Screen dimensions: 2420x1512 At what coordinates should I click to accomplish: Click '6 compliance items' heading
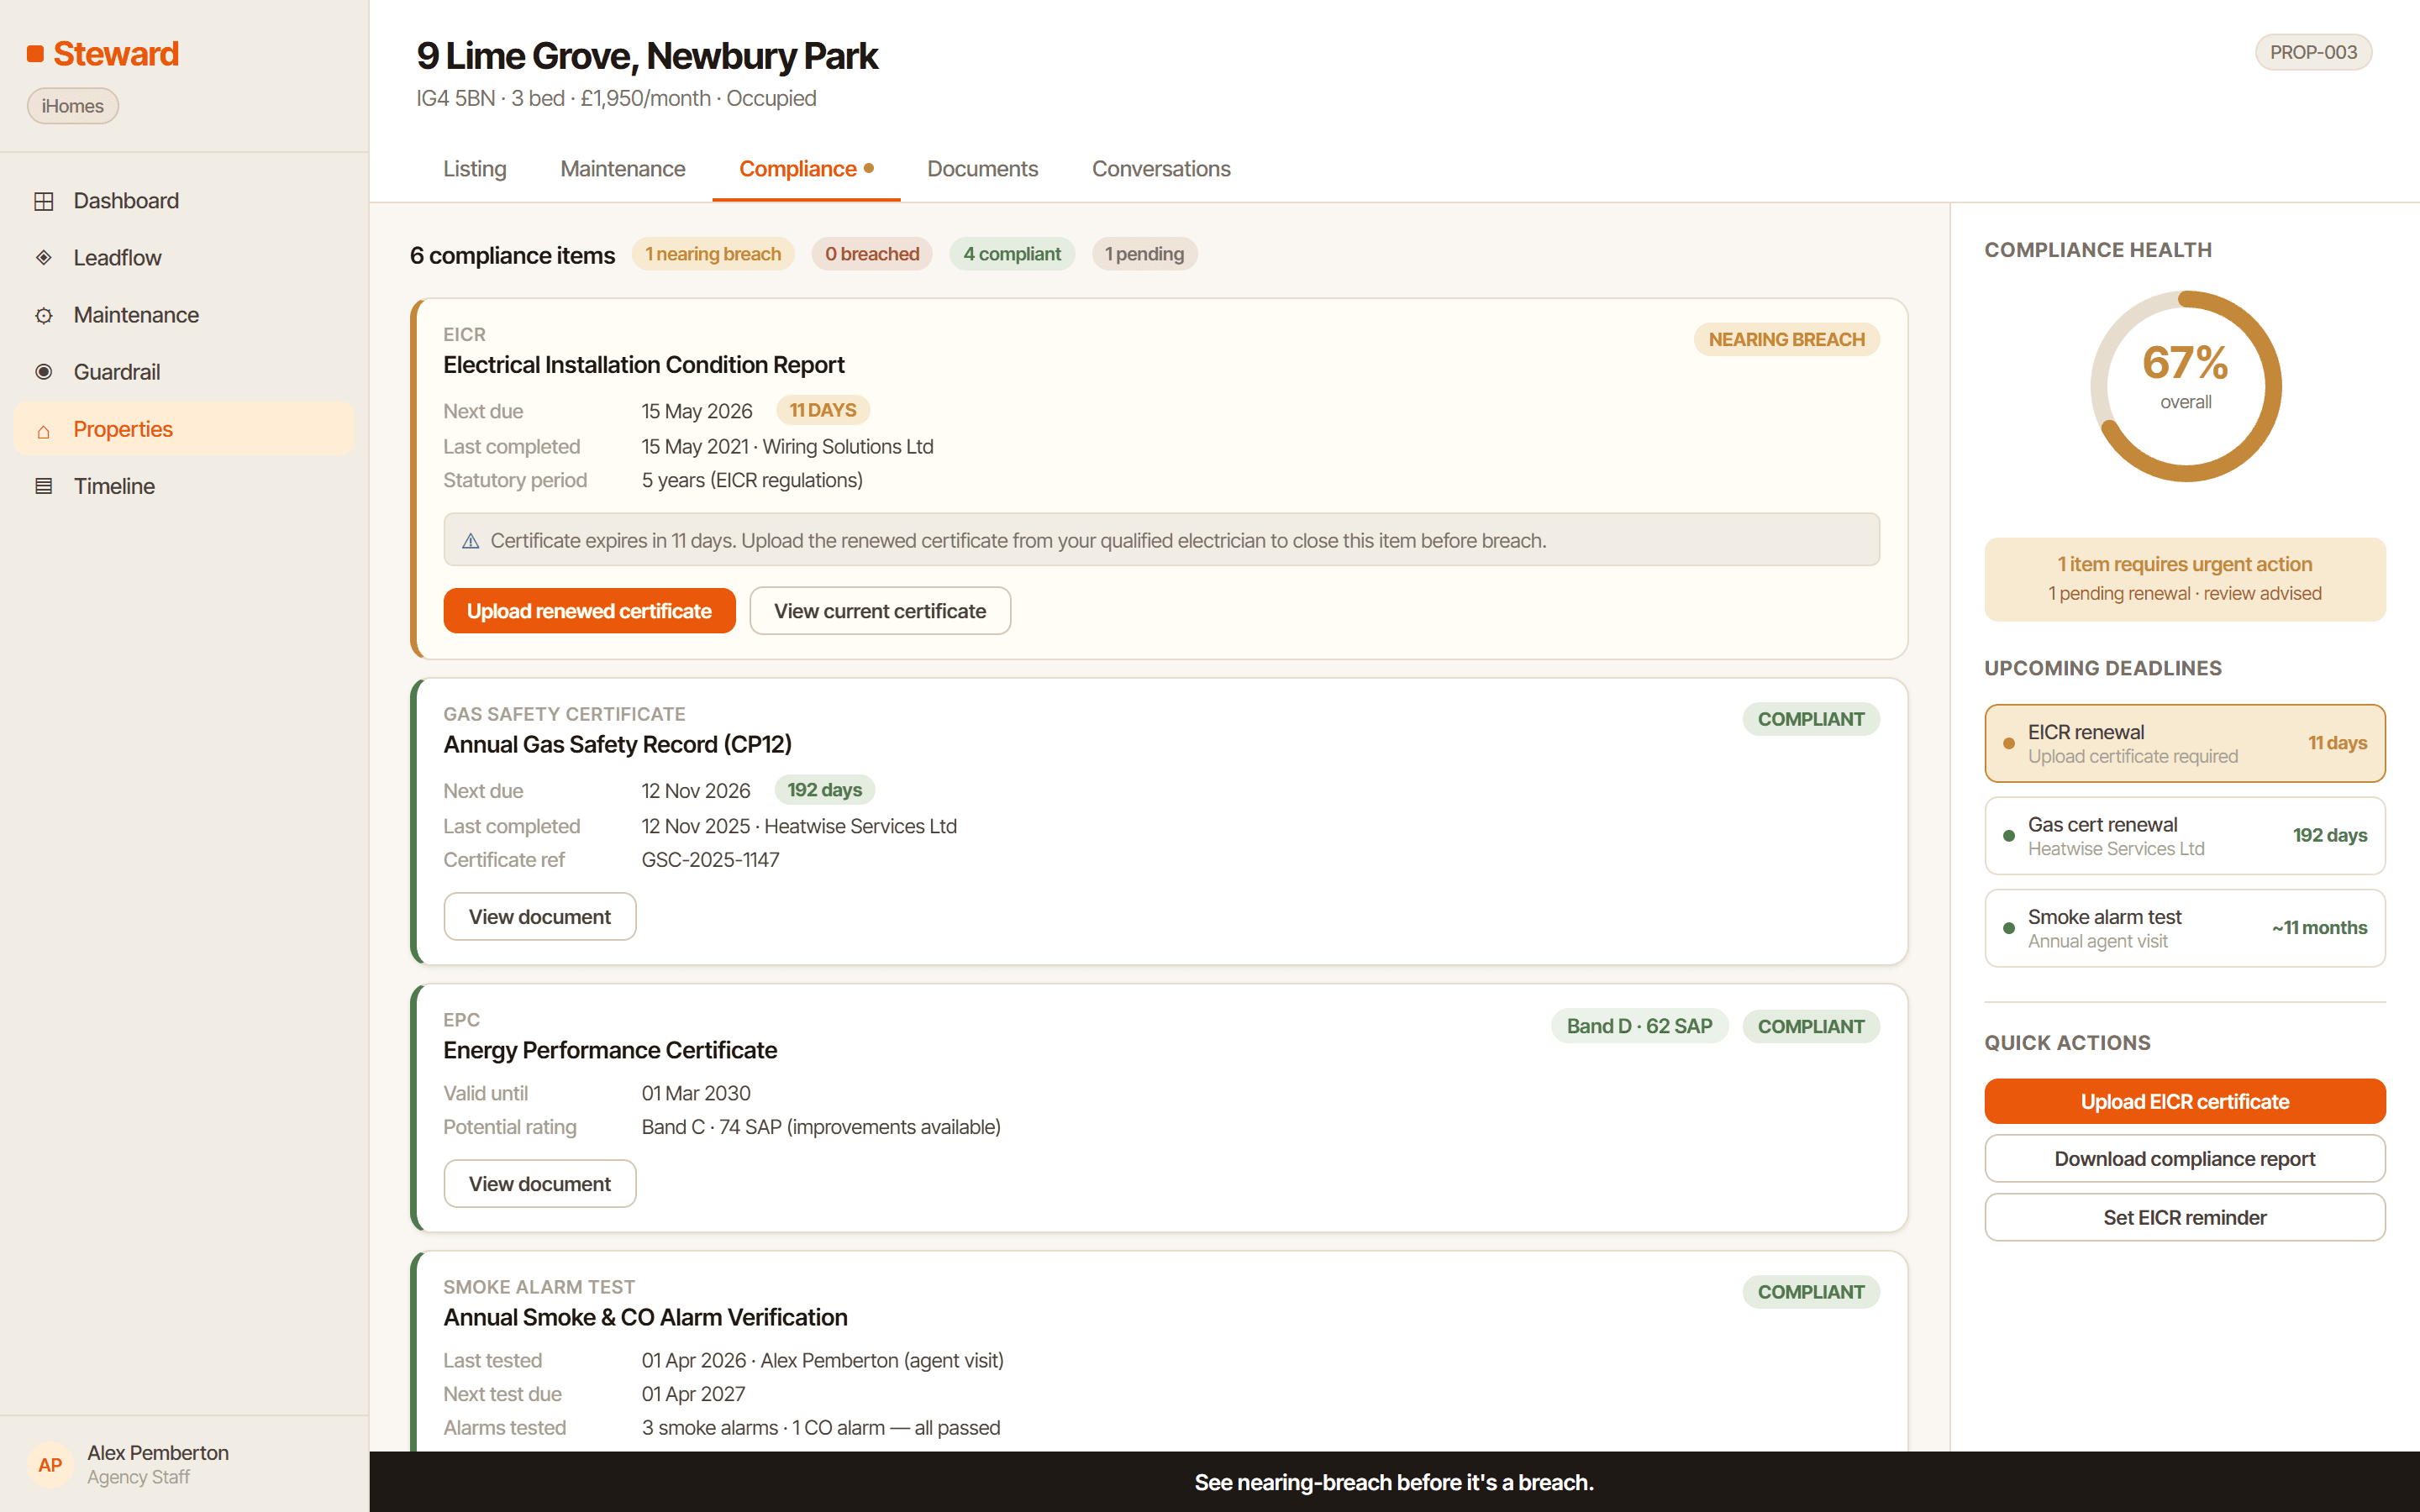point(512,255)
